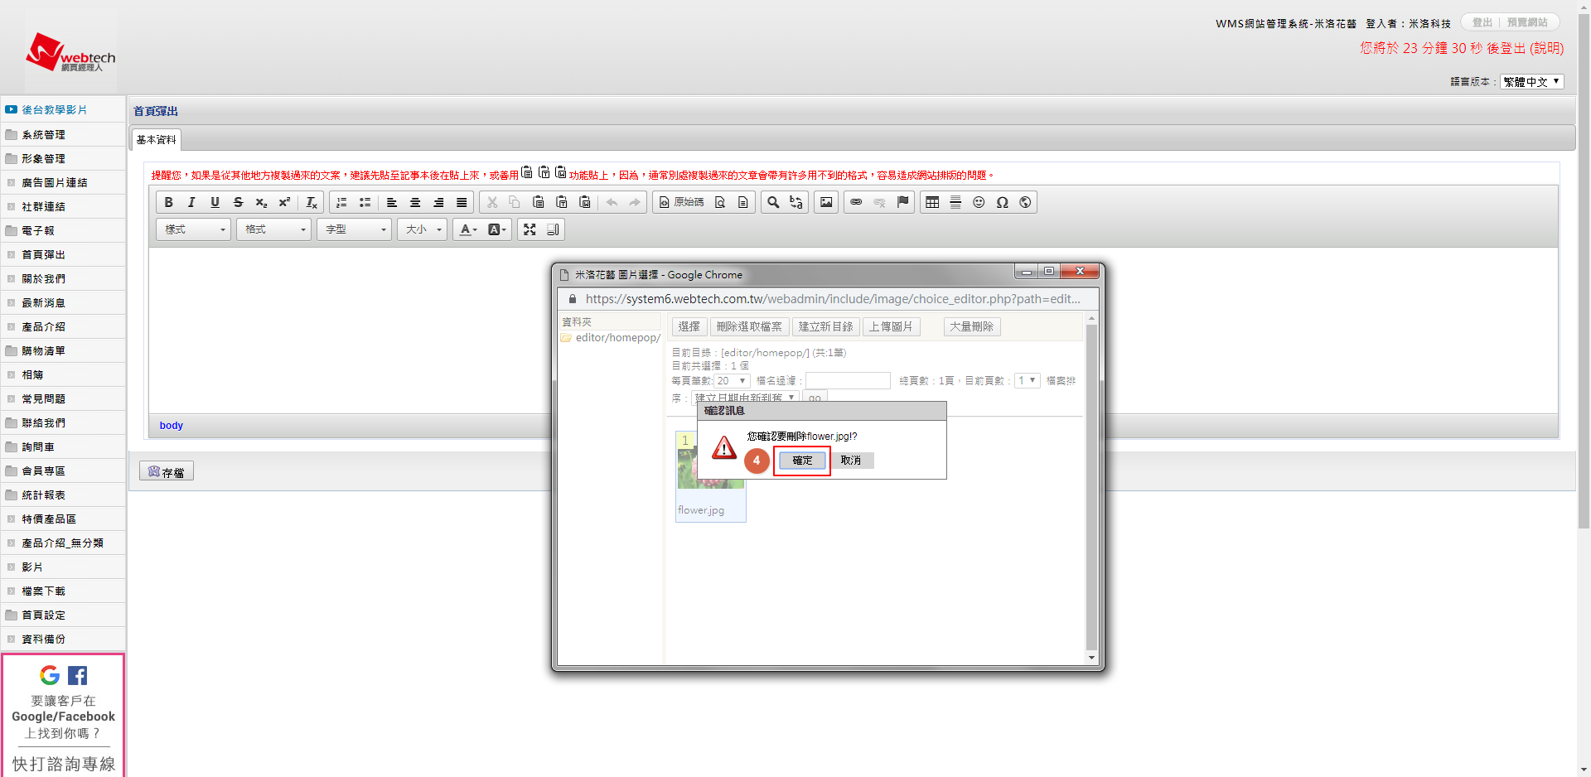Toggle bold formatting in the editor toolbar
This screenshot has width=1591, height=777.
tap(168, 202)
